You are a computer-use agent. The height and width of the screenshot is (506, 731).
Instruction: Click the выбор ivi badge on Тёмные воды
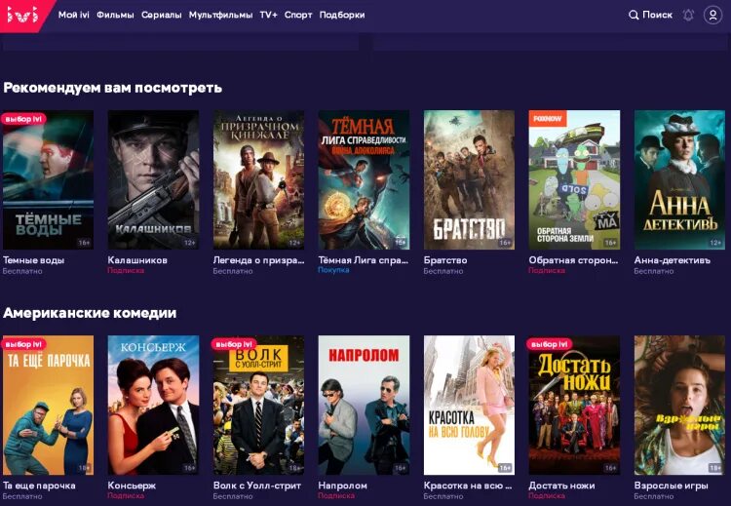(x=23, y=119)
